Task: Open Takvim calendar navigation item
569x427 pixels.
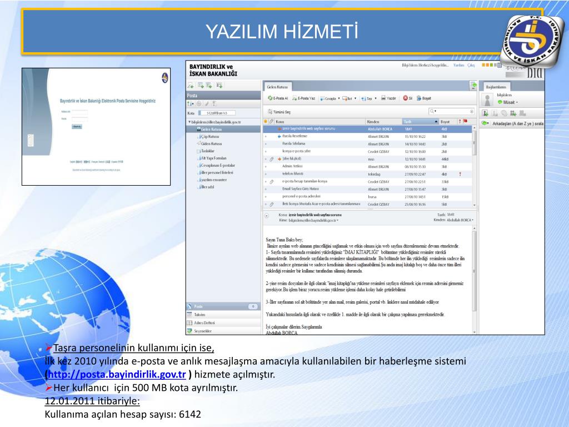Action: coord(223,315)
